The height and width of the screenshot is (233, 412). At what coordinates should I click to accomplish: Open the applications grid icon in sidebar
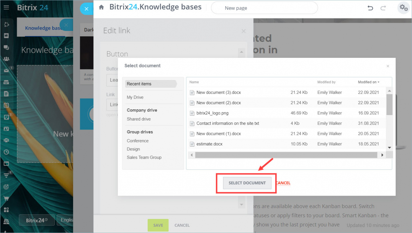click(x=6, y=210)
